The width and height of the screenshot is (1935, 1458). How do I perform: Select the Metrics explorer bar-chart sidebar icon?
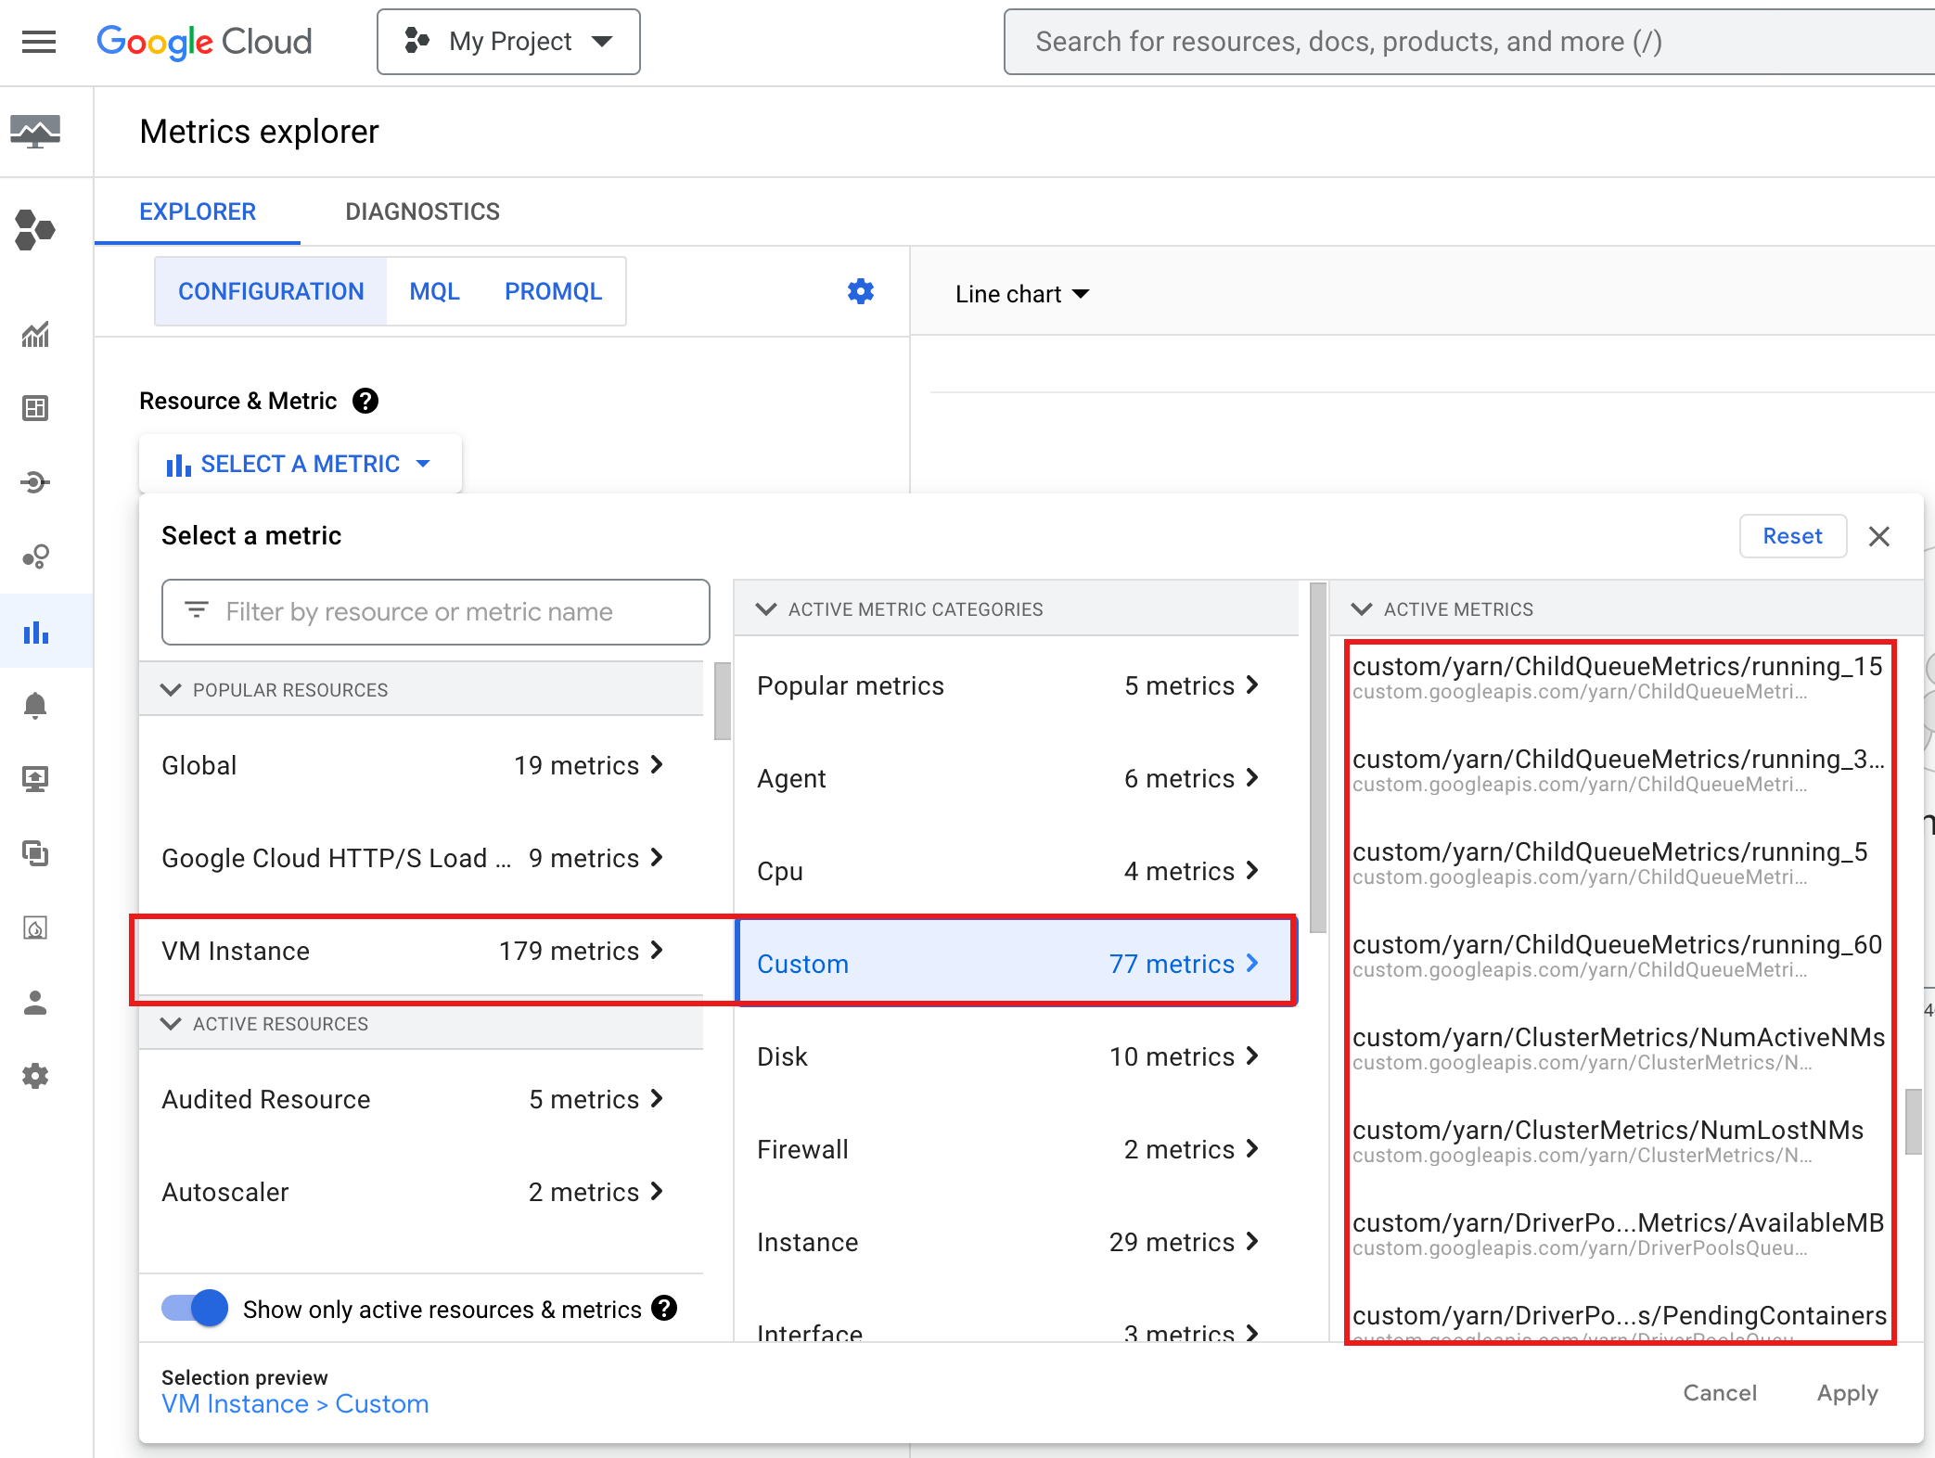(x=35, y=633)
